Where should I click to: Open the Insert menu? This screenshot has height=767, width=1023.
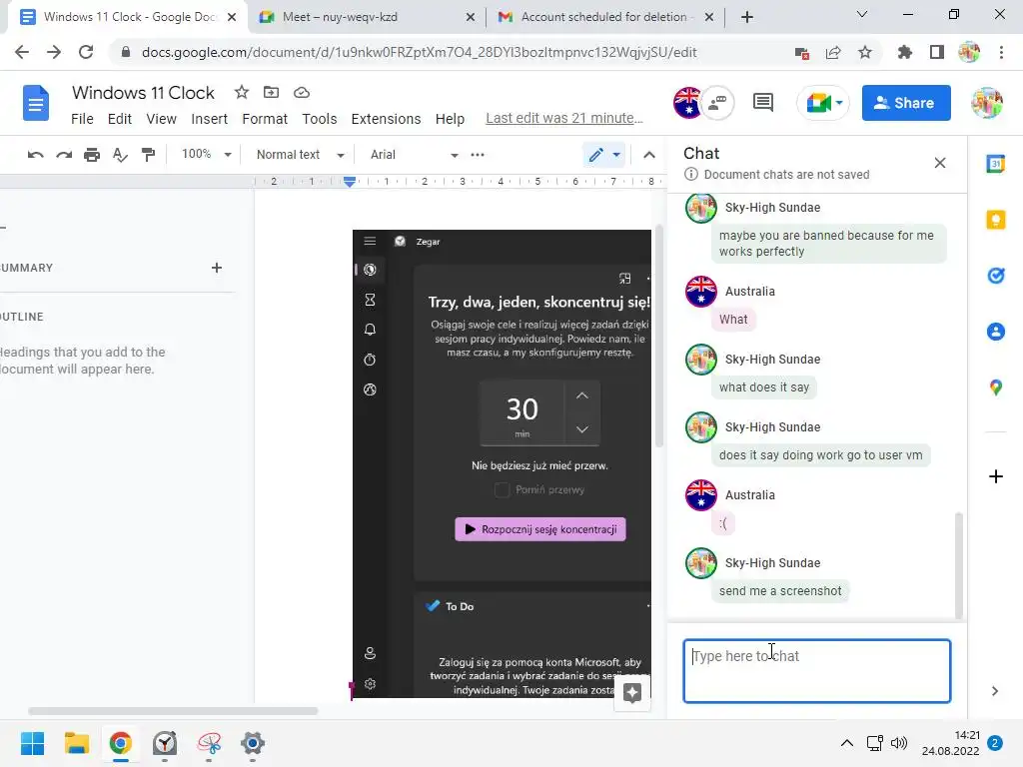tap(210, 119)
